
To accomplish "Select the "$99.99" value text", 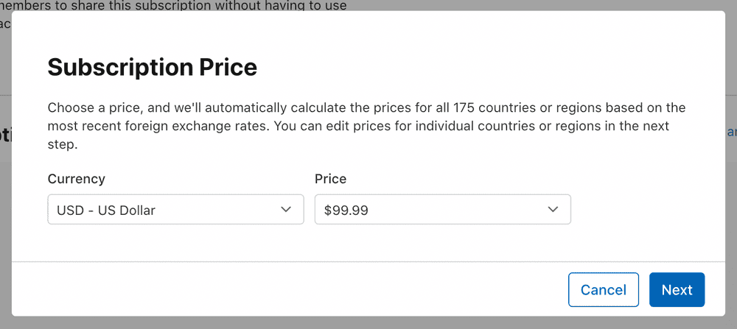I will click(346, 211).
